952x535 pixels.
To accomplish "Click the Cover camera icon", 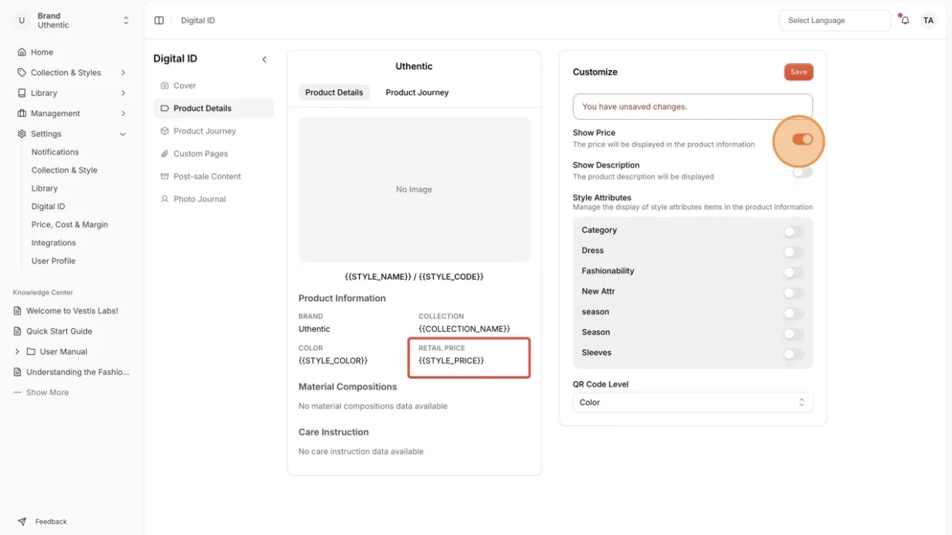I will pos(165,85).
